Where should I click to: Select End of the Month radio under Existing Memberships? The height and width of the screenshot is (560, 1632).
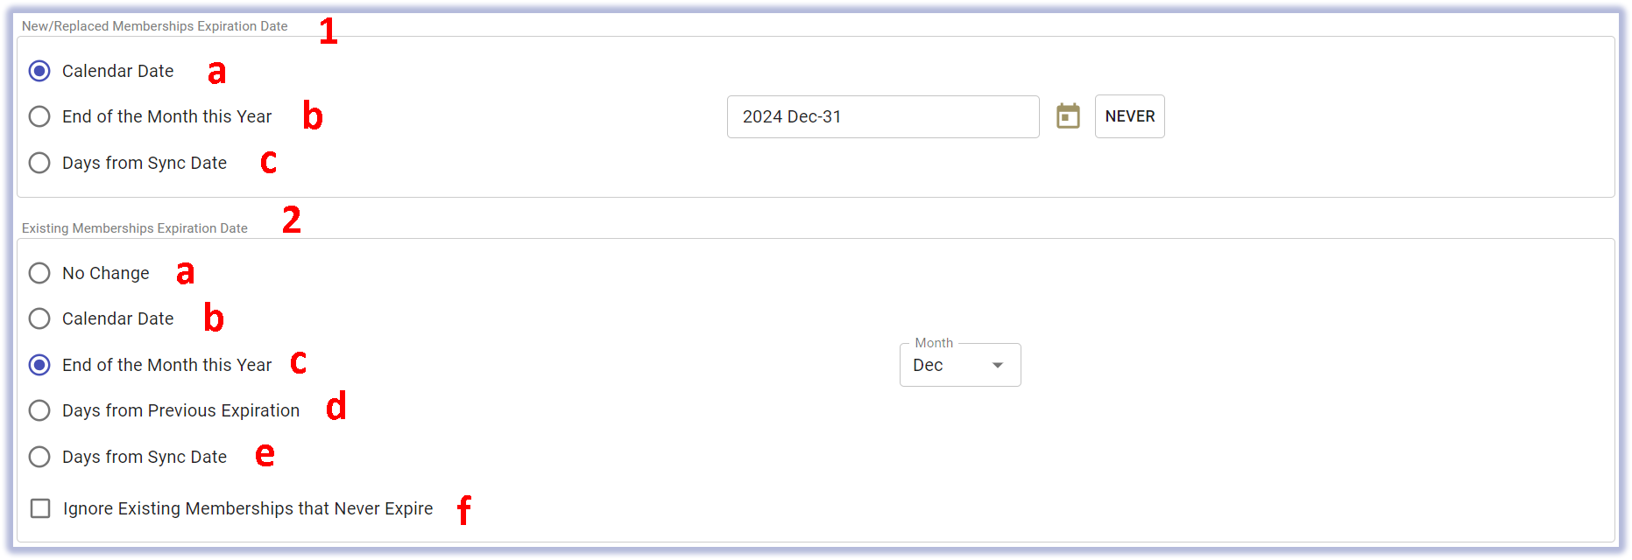(39, 365)
